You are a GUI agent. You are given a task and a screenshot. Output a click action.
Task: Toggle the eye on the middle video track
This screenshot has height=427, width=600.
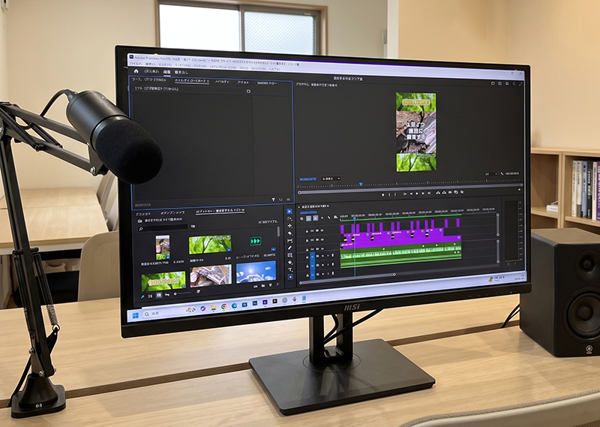322,239
